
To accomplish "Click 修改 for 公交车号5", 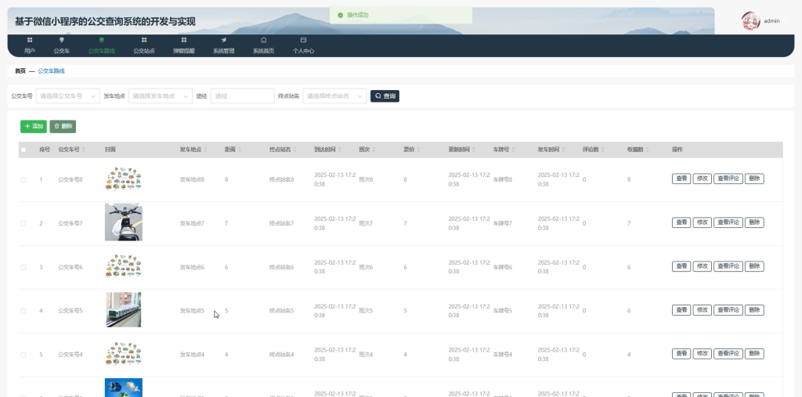I will coord(702,310).
